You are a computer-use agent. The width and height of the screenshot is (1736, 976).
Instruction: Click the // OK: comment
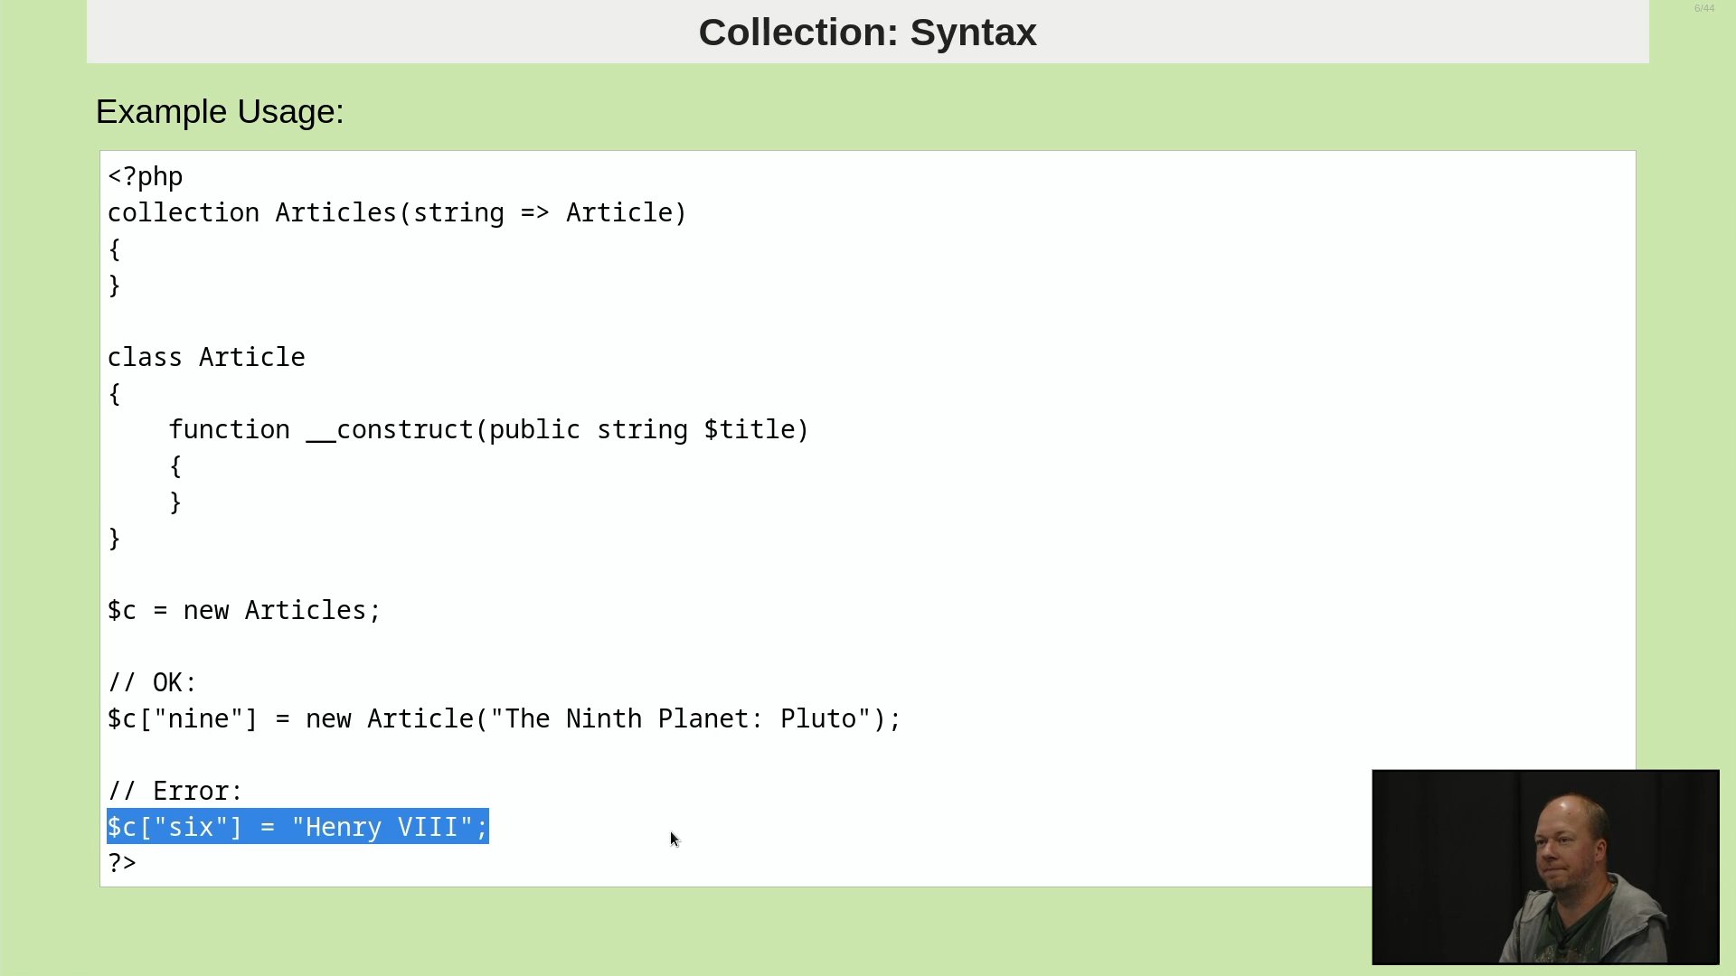click(x=152, y=683)
